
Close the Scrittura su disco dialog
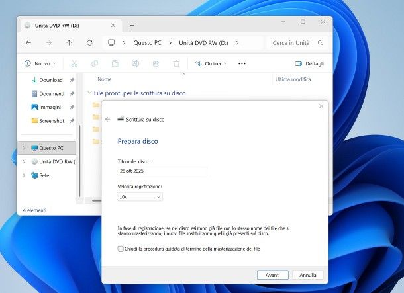coord(321,106)
